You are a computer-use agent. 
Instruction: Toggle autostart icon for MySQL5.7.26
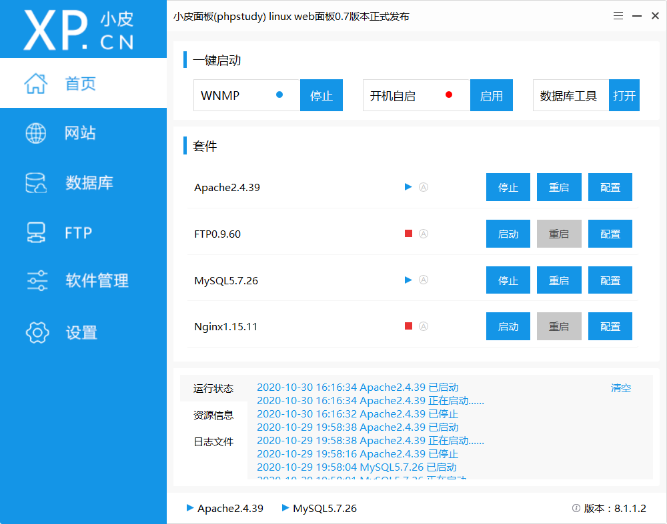coord(424,280)
